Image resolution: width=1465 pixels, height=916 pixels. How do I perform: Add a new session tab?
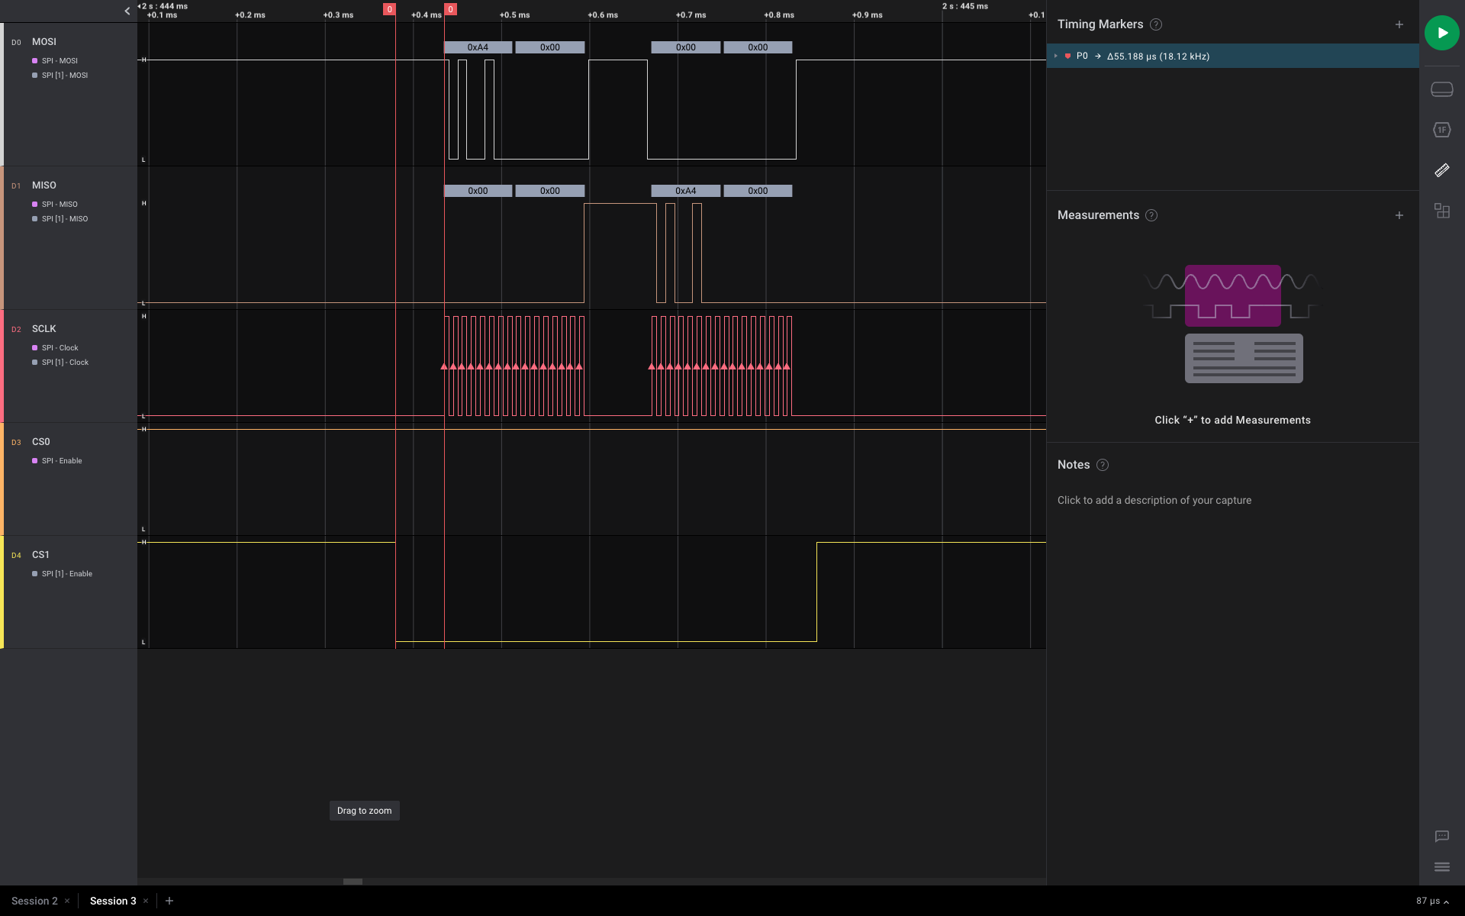(x=169, y=901)
